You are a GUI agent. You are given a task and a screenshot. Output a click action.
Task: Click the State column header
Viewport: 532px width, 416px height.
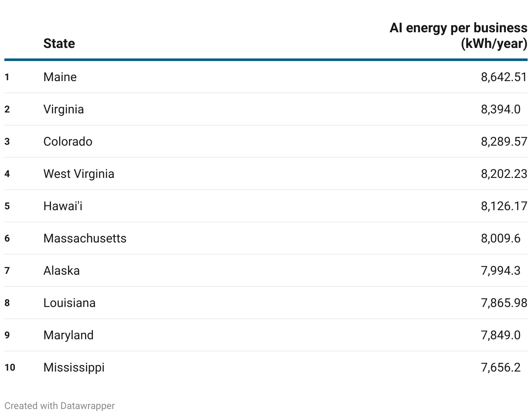coord(59,44)
